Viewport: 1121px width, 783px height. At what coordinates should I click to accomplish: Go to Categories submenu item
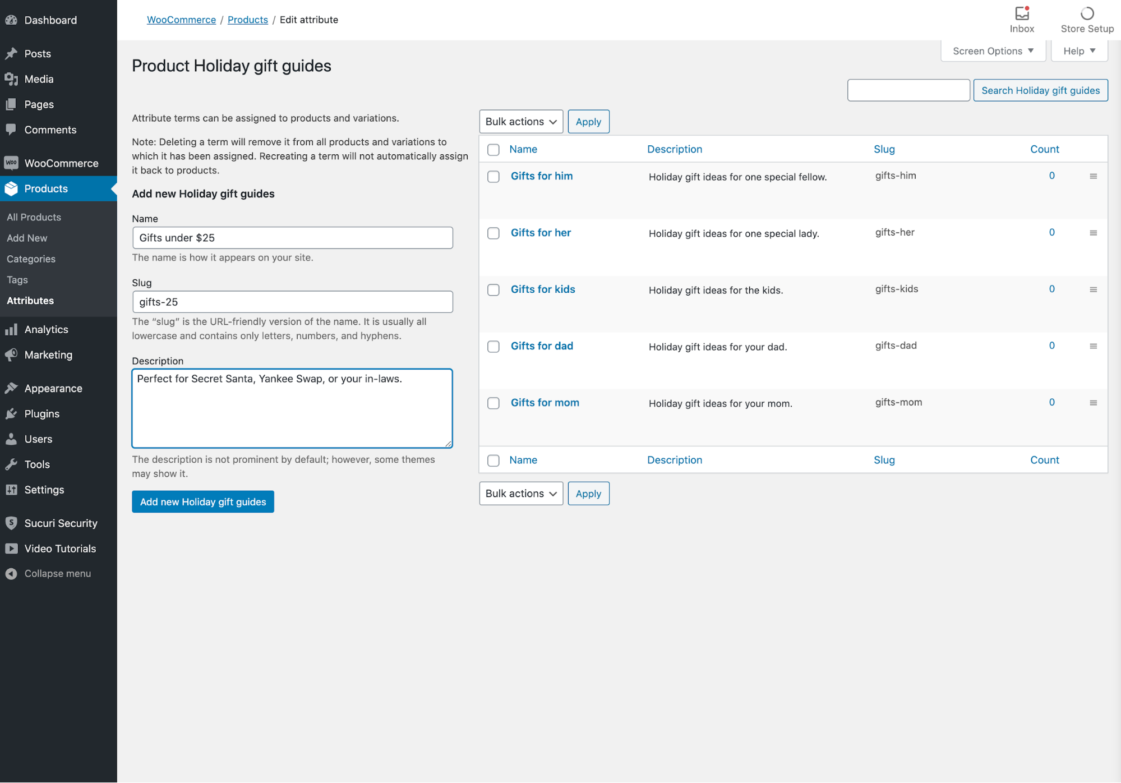click(x=31, y=259)
